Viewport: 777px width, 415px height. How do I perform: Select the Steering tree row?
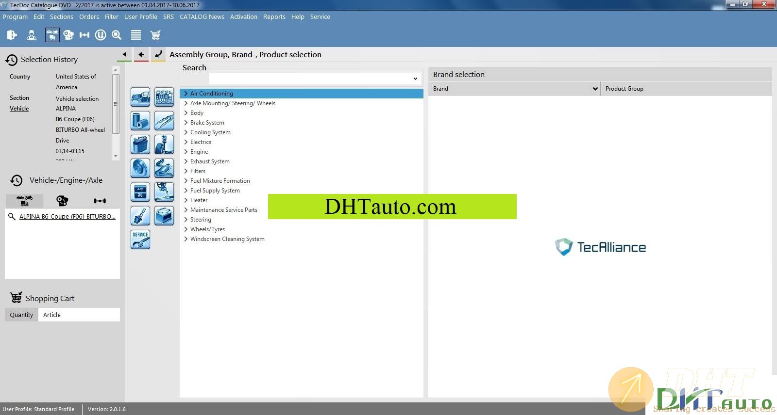301,220
